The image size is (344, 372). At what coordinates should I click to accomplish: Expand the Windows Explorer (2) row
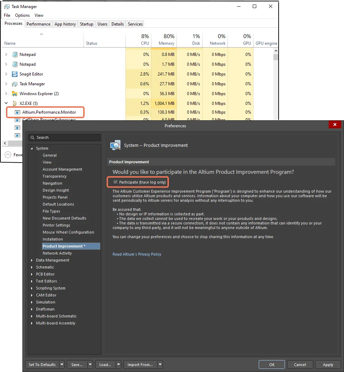point(6,94)
